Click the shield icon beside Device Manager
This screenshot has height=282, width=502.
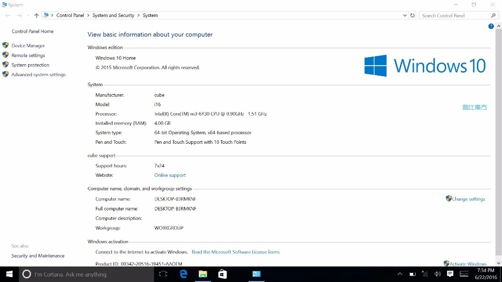point(6,46)
